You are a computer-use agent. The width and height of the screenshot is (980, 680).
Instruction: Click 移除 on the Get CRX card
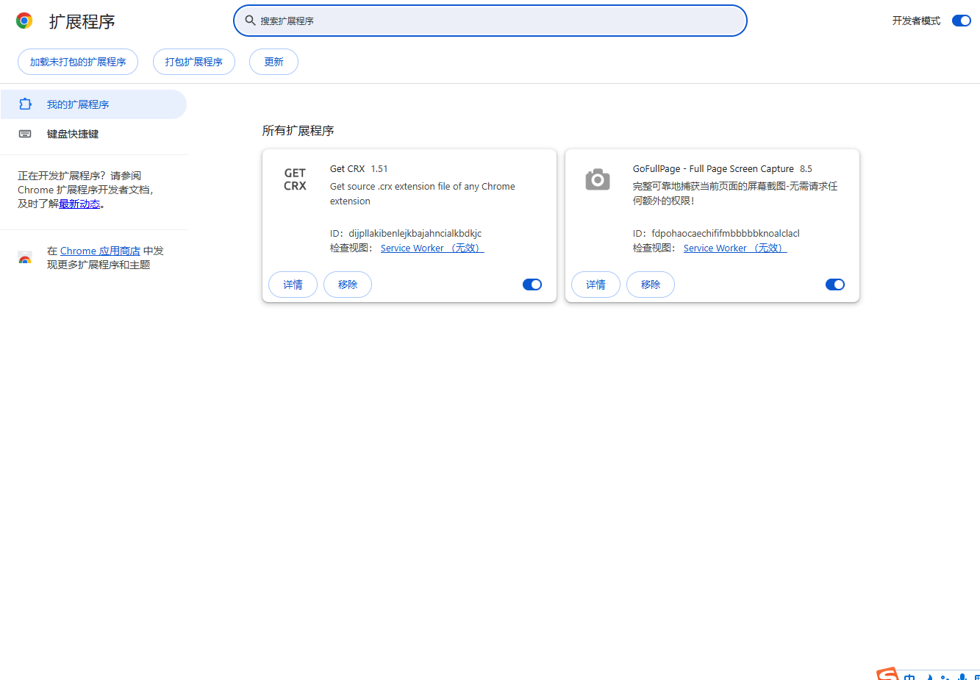tap(348, 284)
